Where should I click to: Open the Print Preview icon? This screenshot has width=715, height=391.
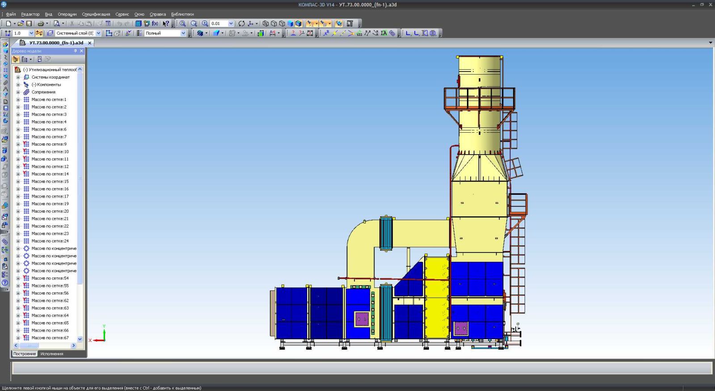pyautogui.click(x=57, y=23)
